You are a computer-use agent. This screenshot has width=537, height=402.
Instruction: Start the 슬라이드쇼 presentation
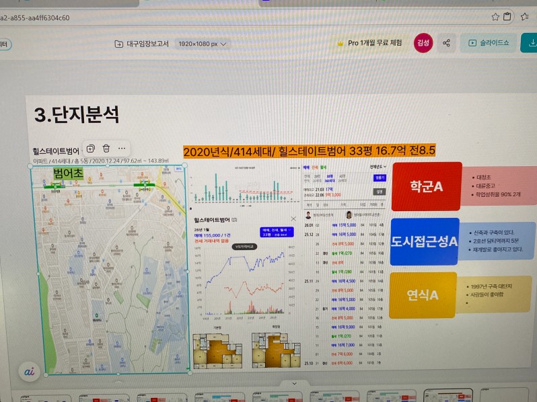[x=489, y=43]
